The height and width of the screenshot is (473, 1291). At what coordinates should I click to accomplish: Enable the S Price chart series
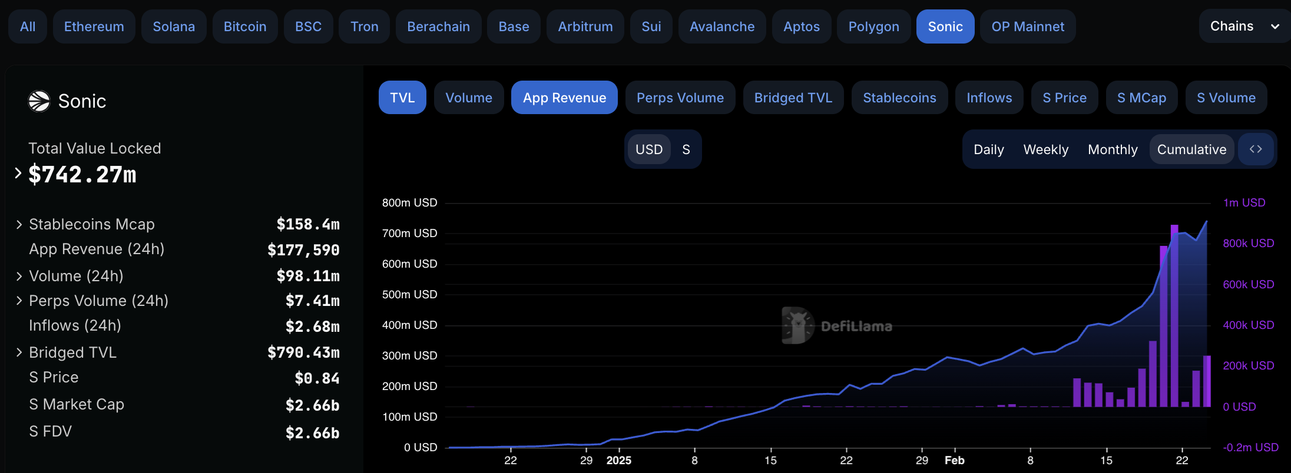1064,98
